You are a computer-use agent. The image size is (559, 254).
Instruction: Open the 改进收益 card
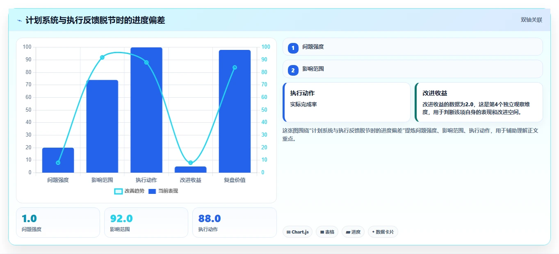(x=479, y=102)
